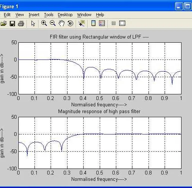Click the 0.1 x-axis tick label of the bottom plot

[34, 173]
